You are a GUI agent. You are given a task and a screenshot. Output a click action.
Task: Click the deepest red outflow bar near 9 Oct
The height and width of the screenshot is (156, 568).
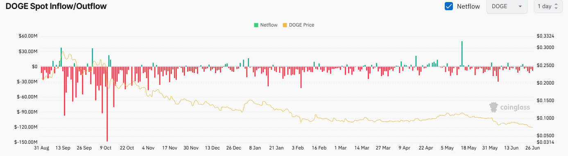107,104
